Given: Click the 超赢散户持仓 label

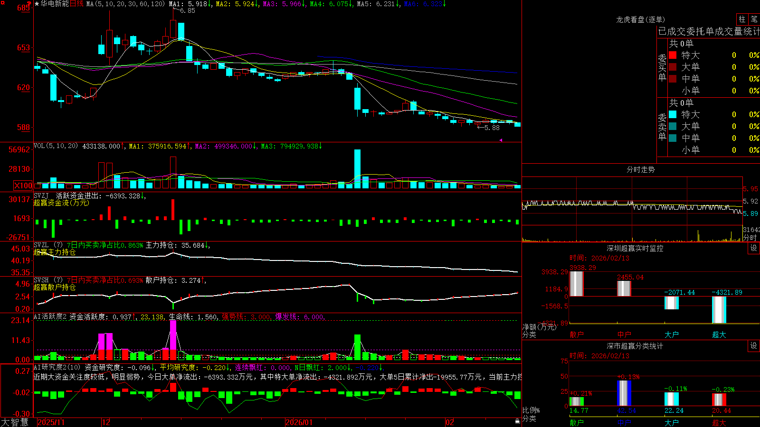Looking at the screenshot, I should pos(55,287).
